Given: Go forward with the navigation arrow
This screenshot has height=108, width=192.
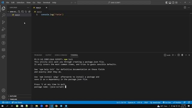Looking at the screenshot, I should (x=75, y=3).
